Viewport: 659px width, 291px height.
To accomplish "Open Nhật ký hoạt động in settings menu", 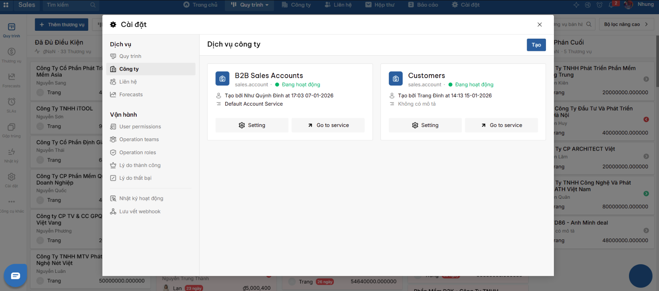I will click(151, 198).
